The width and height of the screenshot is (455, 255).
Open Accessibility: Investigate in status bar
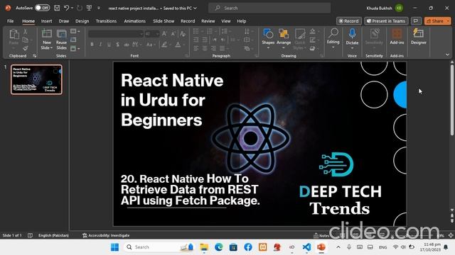(106, 235)
